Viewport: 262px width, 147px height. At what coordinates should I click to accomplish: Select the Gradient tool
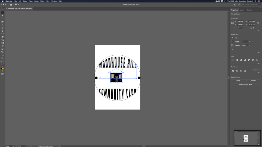coord(3,43)
